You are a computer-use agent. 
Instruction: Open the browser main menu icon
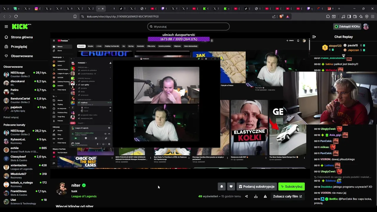(x=373, y=16)
